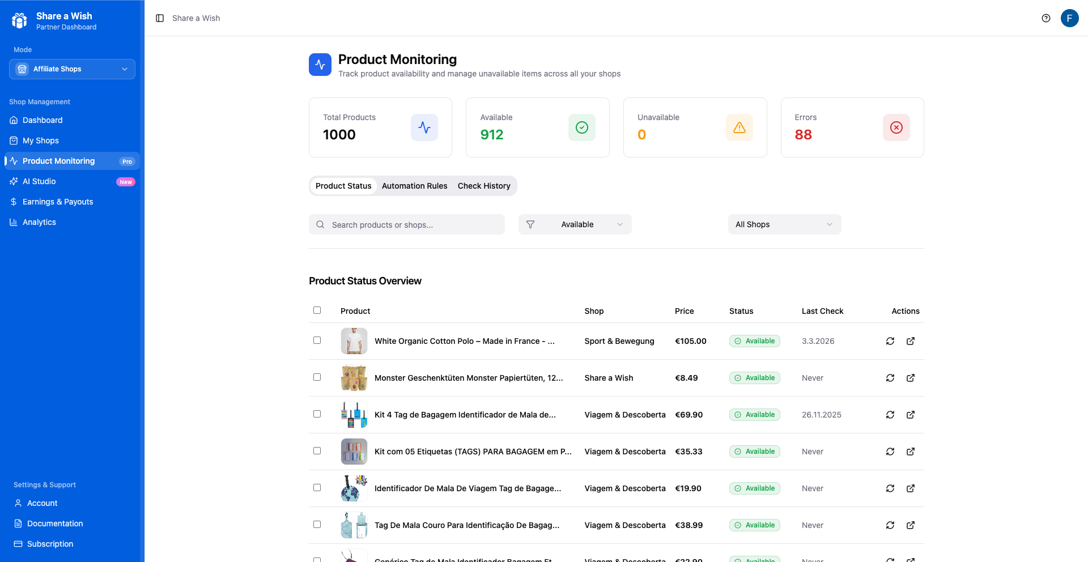Image resolution: width=1088 pixels, height=562 pixels.
Task: Check Kit 4 Tag de Bagagem checkbox
Action: pos(317,414)
